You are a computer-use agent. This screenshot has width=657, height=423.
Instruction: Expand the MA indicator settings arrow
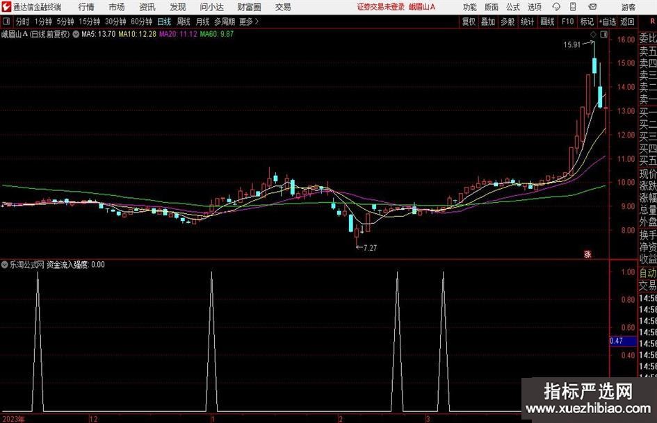(76, 33)
